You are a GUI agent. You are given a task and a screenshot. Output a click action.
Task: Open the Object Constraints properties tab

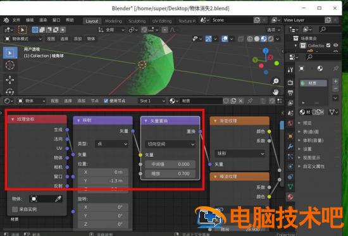pyautogui.click(x=290, y=177)
